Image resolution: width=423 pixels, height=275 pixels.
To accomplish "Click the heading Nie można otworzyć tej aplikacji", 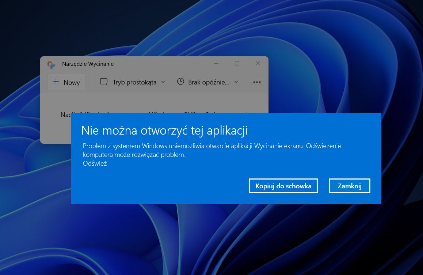I will [x=164, y=131].
